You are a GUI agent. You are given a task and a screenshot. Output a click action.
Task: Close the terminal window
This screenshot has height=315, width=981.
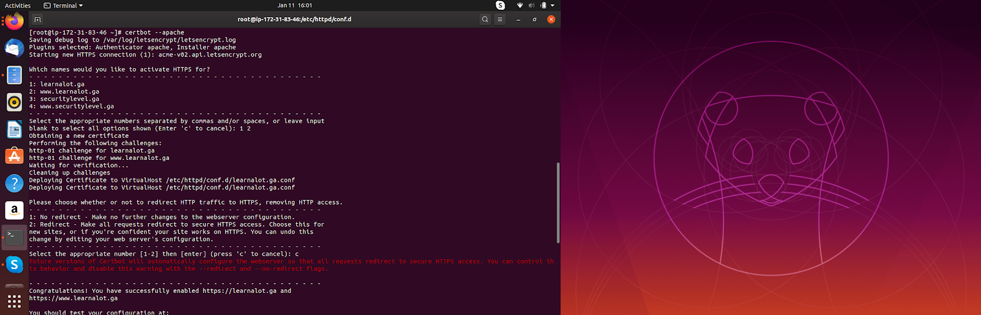click(551, 19)
